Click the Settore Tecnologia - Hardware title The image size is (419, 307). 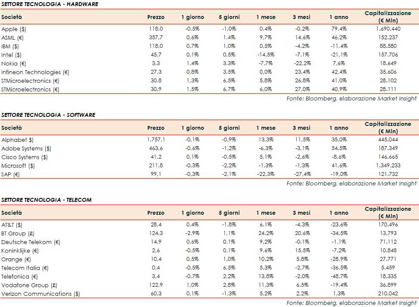point(50,4)
